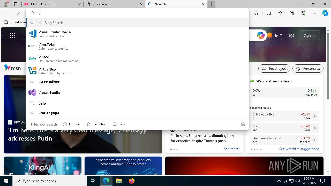Open address bar search settings gear
The height and width of the screenshot is (186, 331).
[x=243, y=124]
